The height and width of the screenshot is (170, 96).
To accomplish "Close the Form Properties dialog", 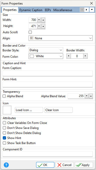I will click(91, 3).
